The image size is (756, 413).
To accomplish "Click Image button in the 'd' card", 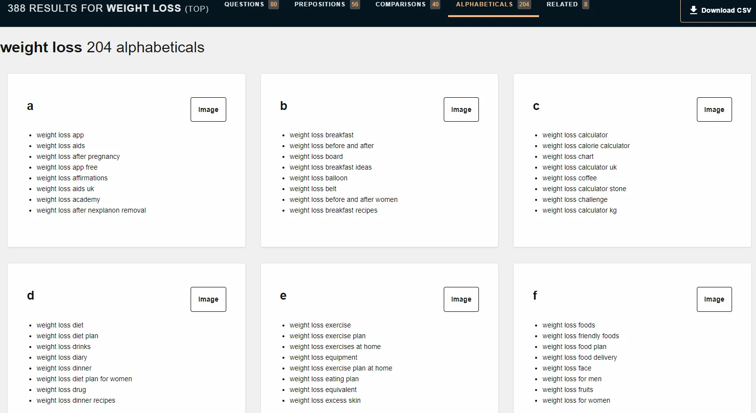I will [x=208, y=299].
